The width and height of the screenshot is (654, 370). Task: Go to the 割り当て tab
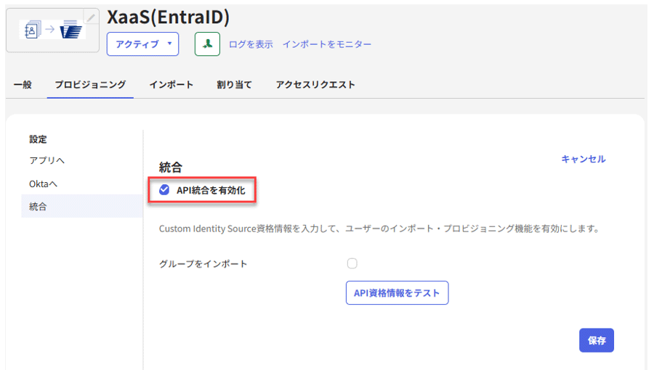pyautogui.click(x=234, y=85)
